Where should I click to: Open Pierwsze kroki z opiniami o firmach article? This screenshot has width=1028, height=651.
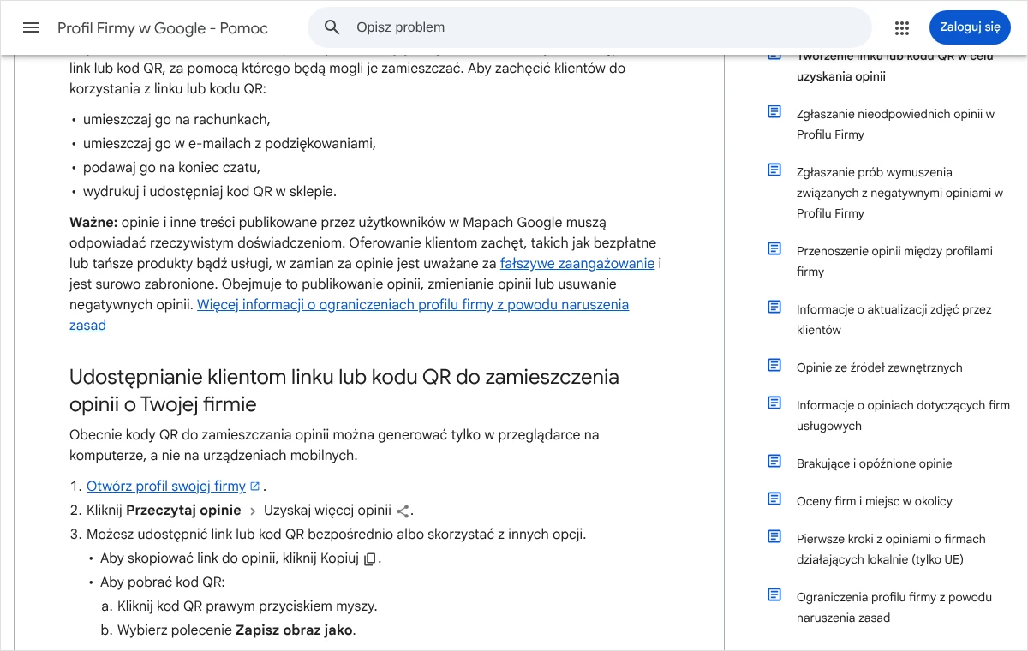click(x=891, y=549)
